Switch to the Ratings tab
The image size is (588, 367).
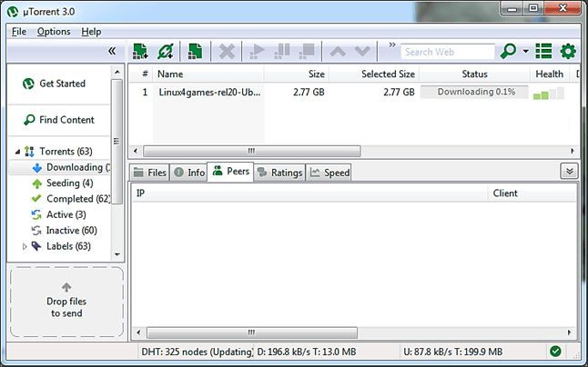tap(279, 173)
